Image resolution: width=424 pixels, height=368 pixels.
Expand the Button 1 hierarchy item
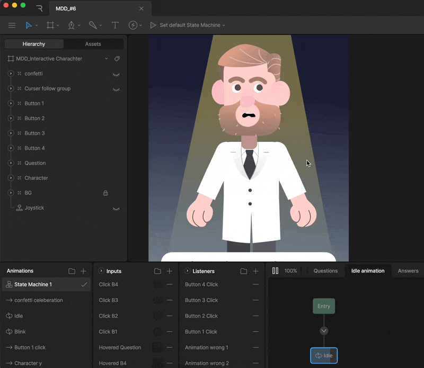click(x=11, y=103)
